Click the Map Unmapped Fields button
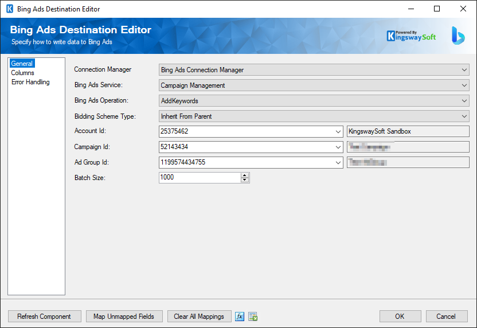 tap(124, 317)
